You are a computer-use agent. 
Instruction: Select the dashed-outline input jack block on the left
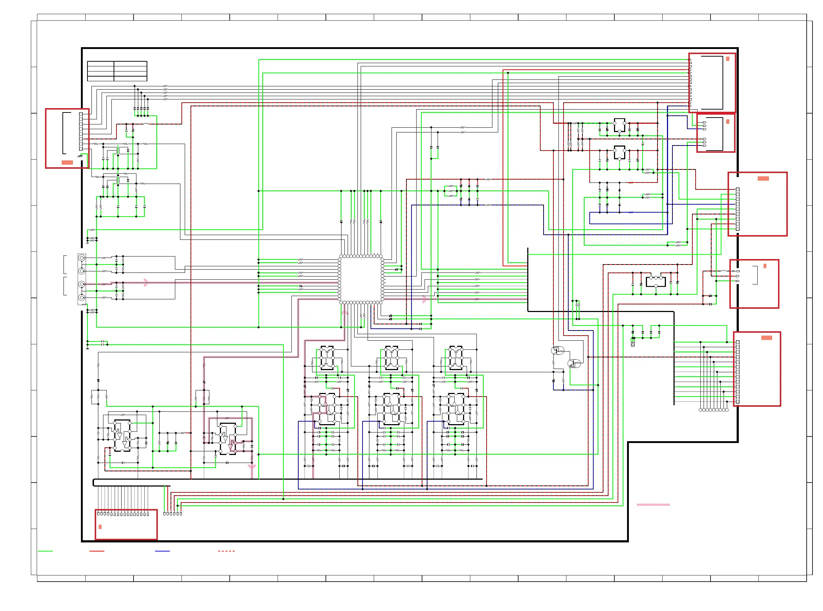coord(82,279)
